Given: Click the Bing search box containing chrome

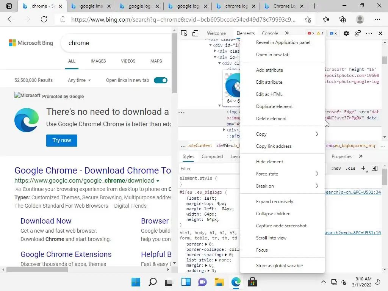Looking at the screenshot, I should (x=116, y=43).
